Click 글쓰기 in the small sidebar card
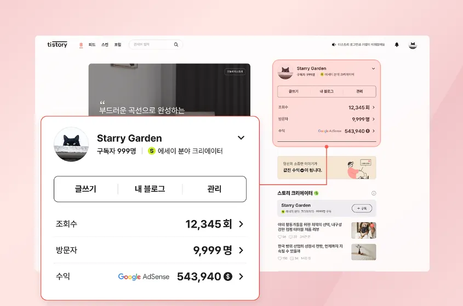The height and width of the screenshot is (306, 463). [294, 91]
